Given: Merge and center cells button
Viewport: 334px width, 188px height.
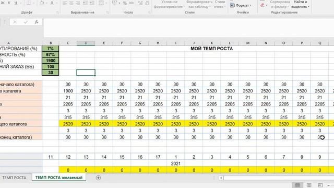Looking at the screenshot, I should 101,3.
